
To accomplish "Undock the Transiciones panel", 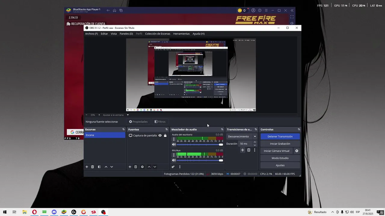I will click(x=256, y=130).
